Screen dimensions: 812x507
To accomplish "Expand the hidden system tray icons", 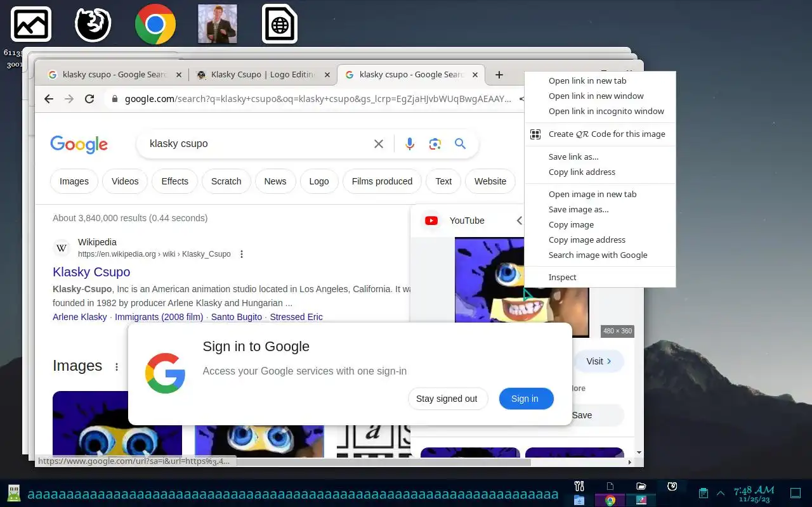I will coord(721,493).
